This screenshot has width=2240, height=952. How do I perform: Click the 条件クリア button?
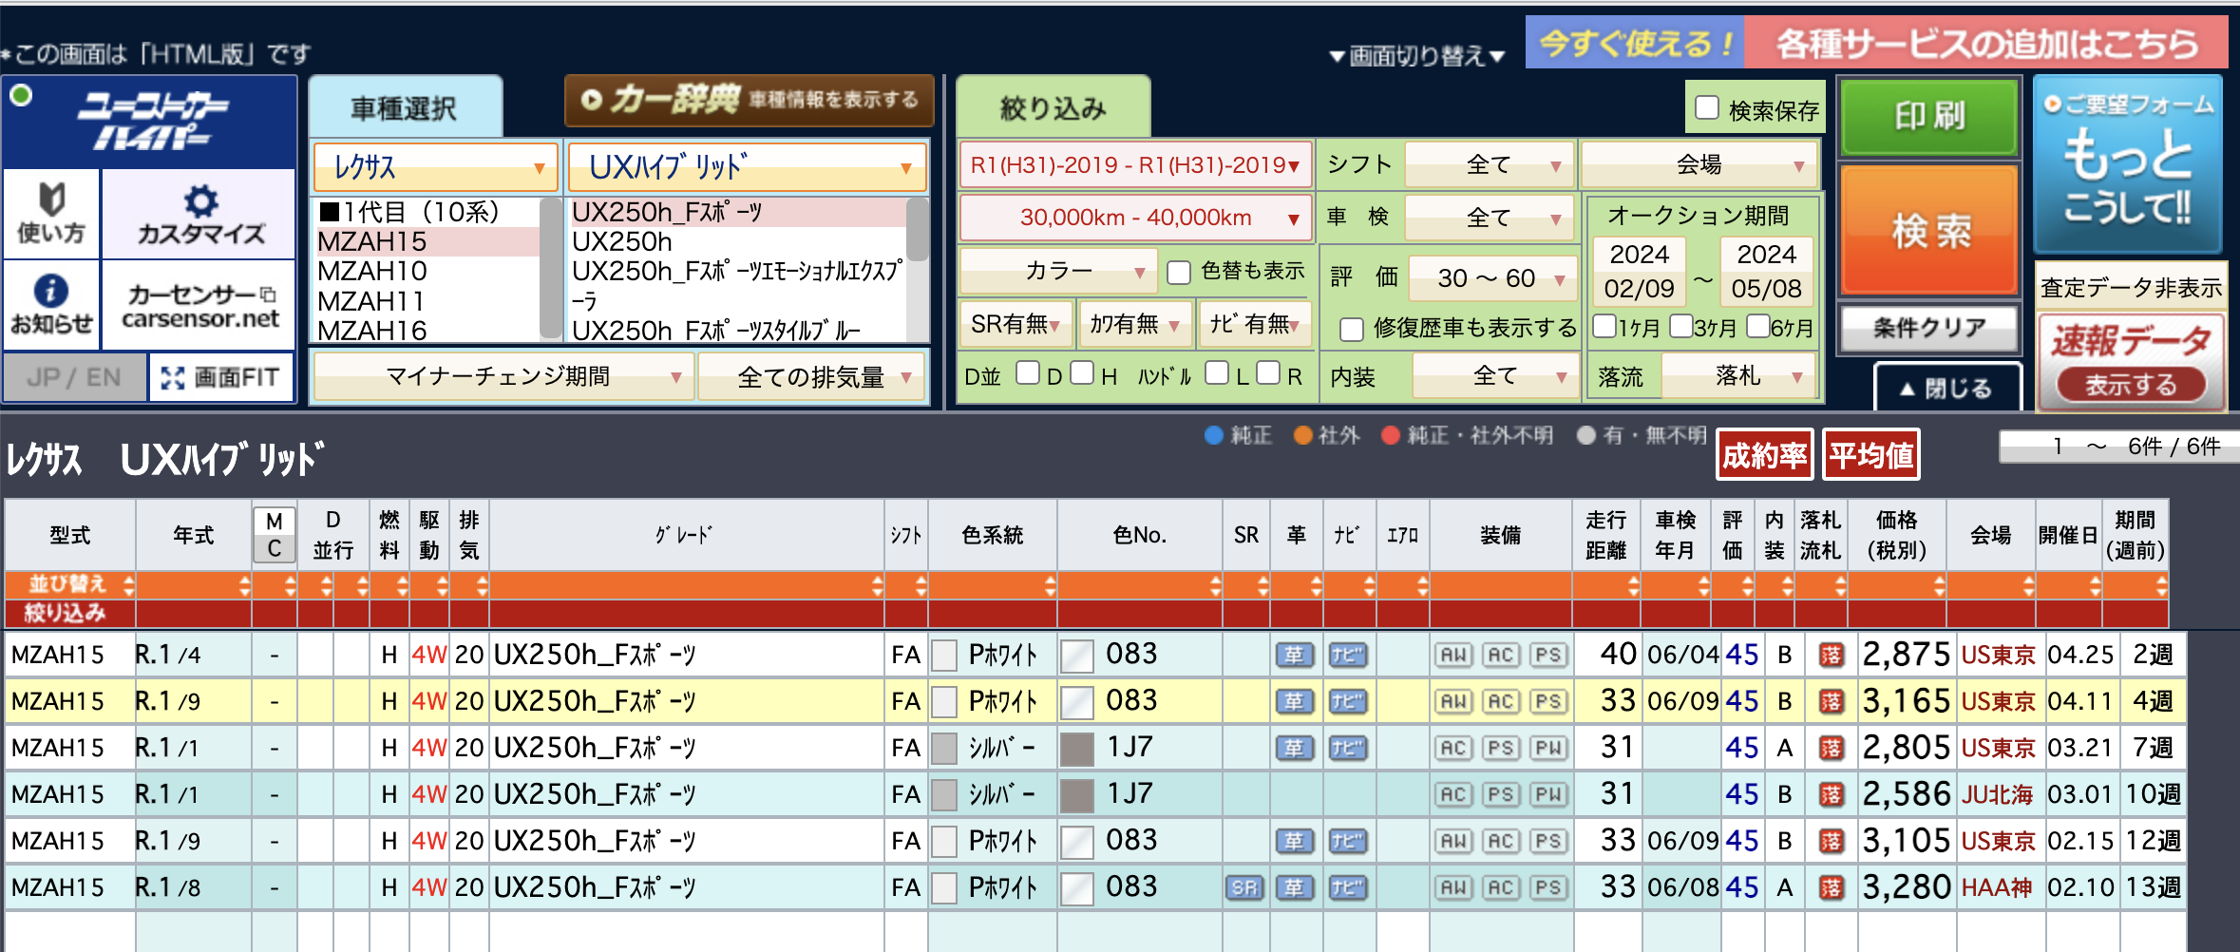(1929, 328)
